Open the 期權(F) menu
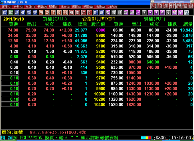This screenshot has width=194, height=141. (54, 7)
